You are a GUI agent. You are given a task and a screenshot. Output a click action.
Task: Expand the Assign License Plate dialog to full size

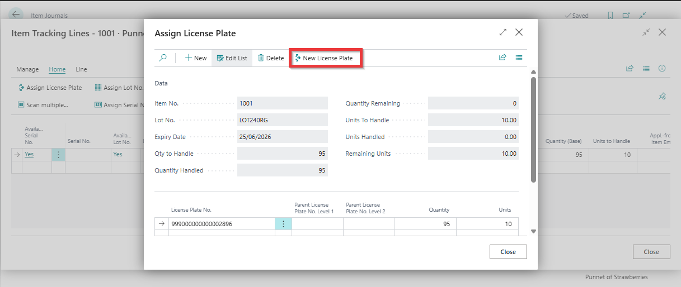tap(502, 32)
